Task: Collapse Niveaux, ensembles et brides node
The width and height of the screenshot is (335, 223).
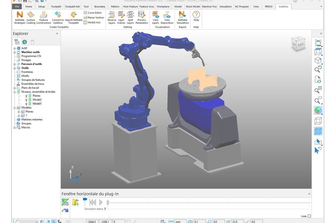Action: pyautogui.click(x=15, y=92)
